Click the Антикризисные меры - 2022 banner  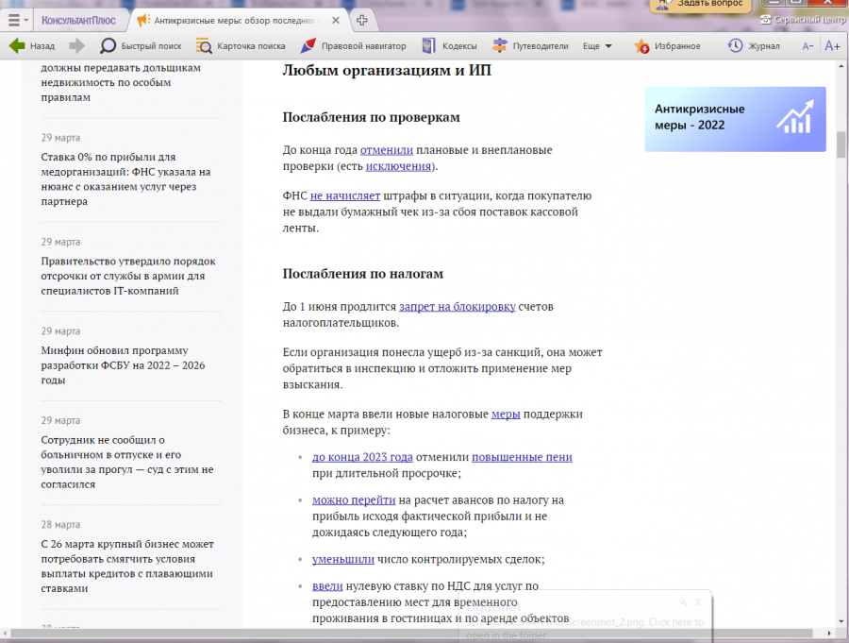tap(735, 119)
